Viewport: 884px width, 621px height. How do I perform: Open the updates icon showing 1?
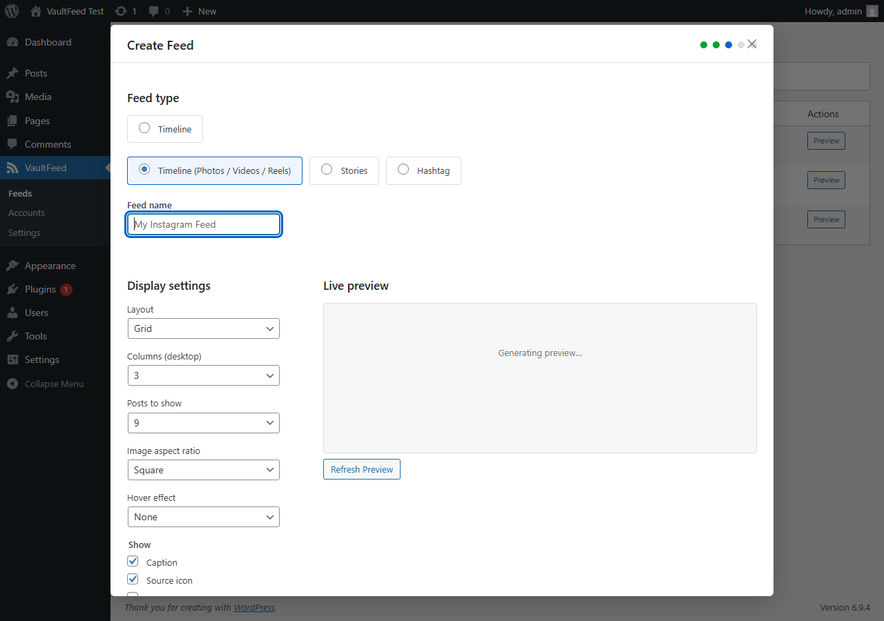[121, 11]
